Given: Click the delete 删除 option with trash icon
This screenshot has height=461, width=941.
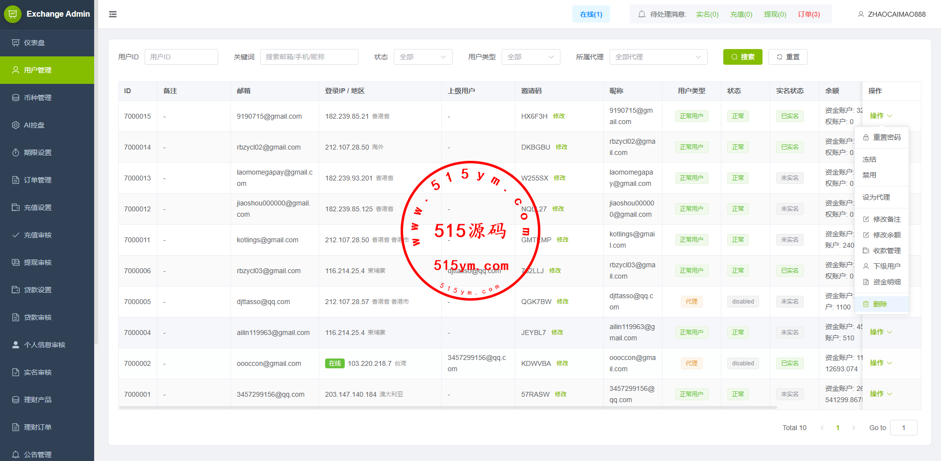Looking at the screenshot, I should coord(880,304).
